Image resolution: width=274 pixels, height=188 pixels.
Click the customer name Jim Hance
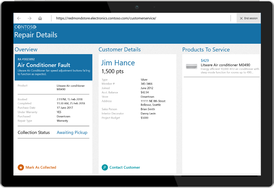118,63
